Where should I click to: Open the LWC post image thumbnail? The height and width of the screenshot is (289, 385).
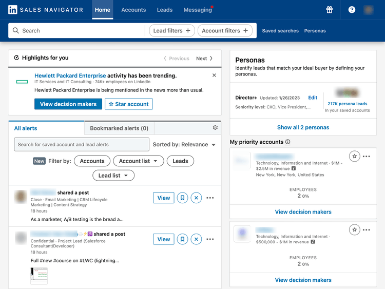pos(39,276)
